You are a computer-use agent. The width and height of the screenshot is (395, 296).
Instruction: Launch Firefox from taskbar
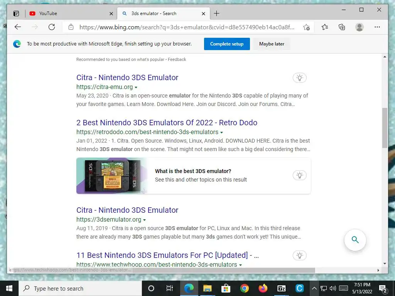pos(263,288)
